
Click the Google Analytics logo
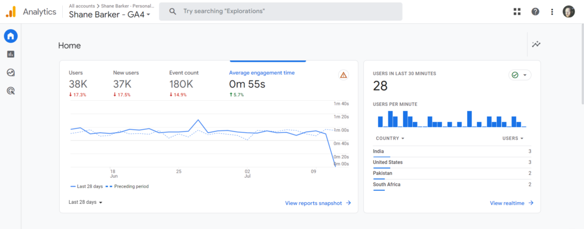[x=10, y=11]
